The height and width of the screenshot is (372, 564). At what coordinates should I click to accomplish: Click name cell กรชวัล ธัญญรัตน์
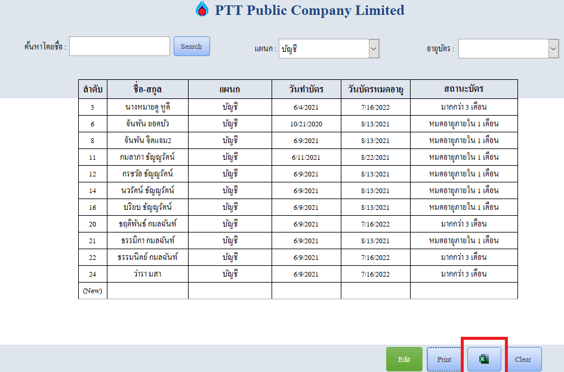click(147, 174)
